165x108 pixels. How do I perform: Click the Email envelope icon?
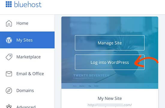pyautogui.click(x=9, y=74)
